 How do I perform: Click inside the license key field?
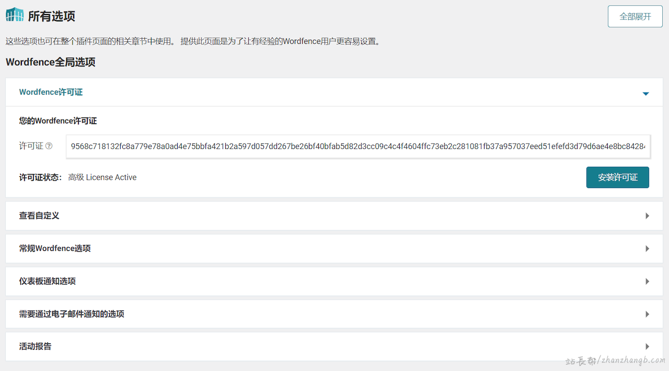(358, 146)
